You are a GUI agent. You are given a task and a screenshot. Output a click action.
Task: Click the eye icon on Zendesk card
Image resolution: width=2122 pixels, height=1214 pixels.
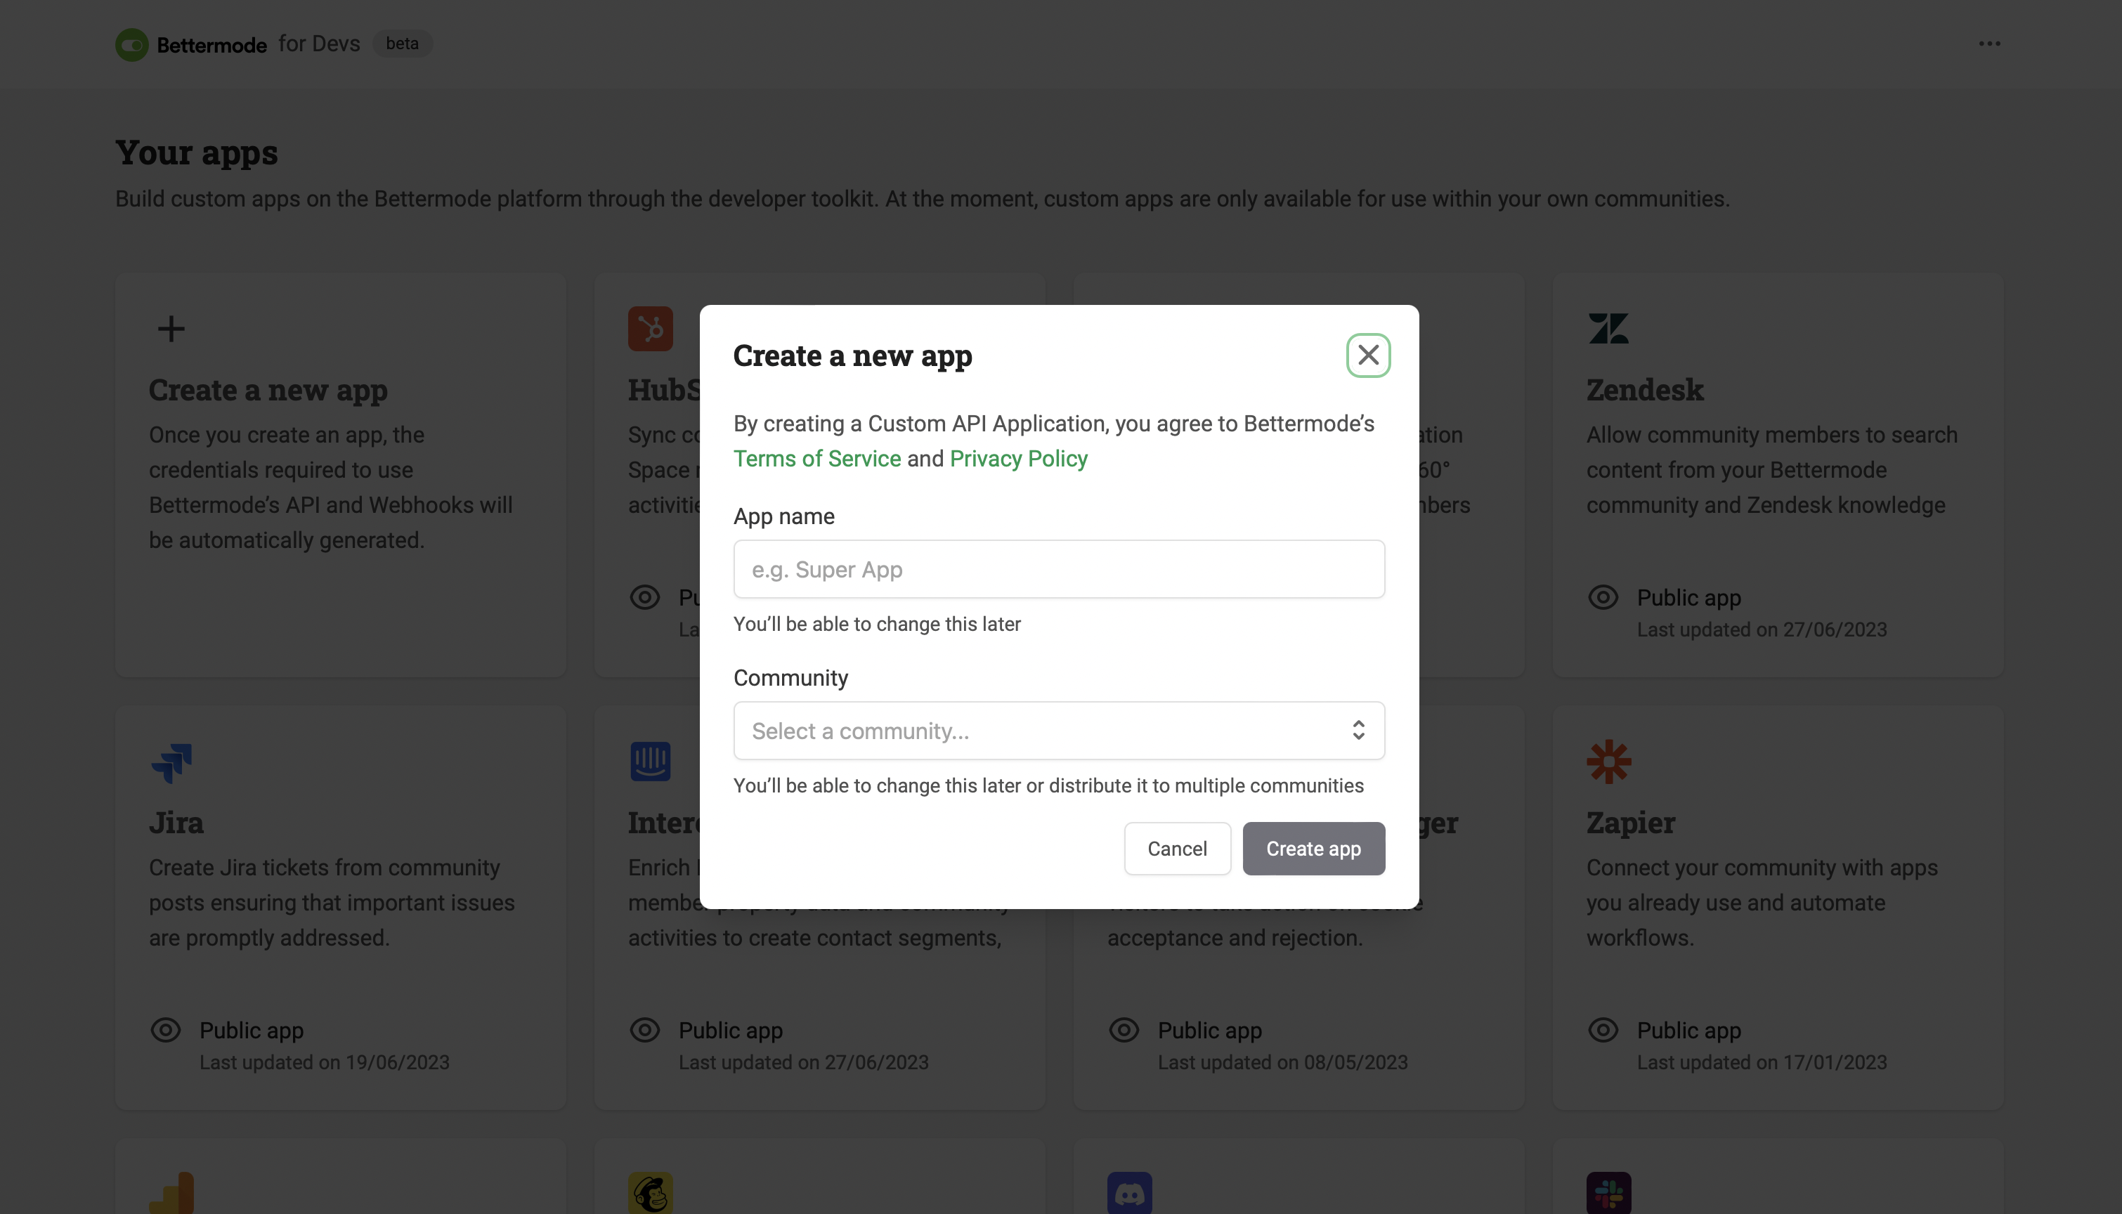coord(1603,597)
